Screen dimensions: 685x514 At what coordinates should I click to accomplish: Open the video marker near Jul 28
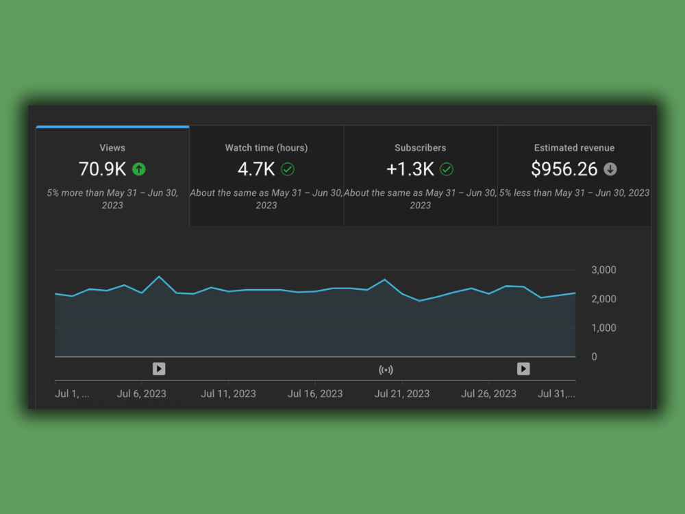click(x=523, y=369)
